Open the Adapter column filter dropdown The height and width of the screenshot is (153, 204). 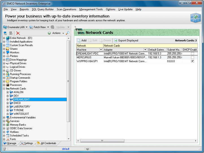(145, 50)
